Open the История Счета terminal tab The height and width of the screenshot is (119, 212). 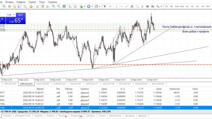(23, 116)
